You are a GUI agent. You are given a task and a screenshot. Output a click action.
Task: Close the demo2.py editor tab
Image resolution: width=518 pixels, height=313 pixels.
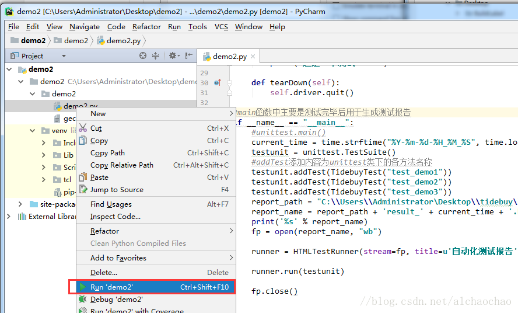(x=253, y=57)
